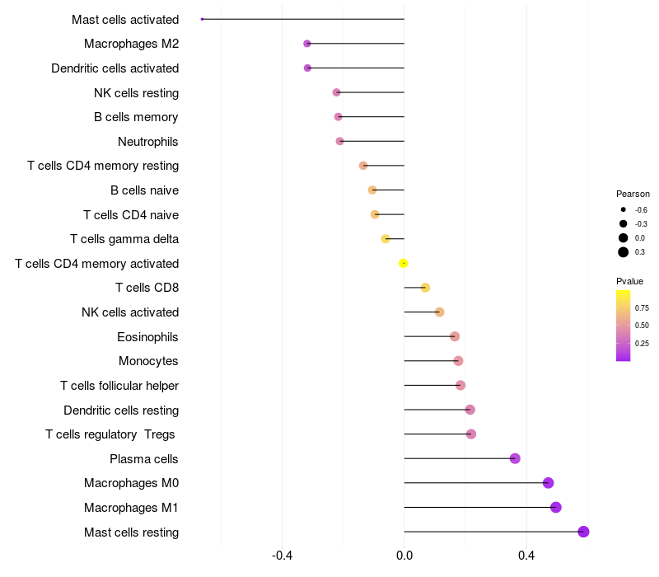Select the Macrophages M2 data point
This screenshot has height=577, width=659.
[x=307, y=44]
